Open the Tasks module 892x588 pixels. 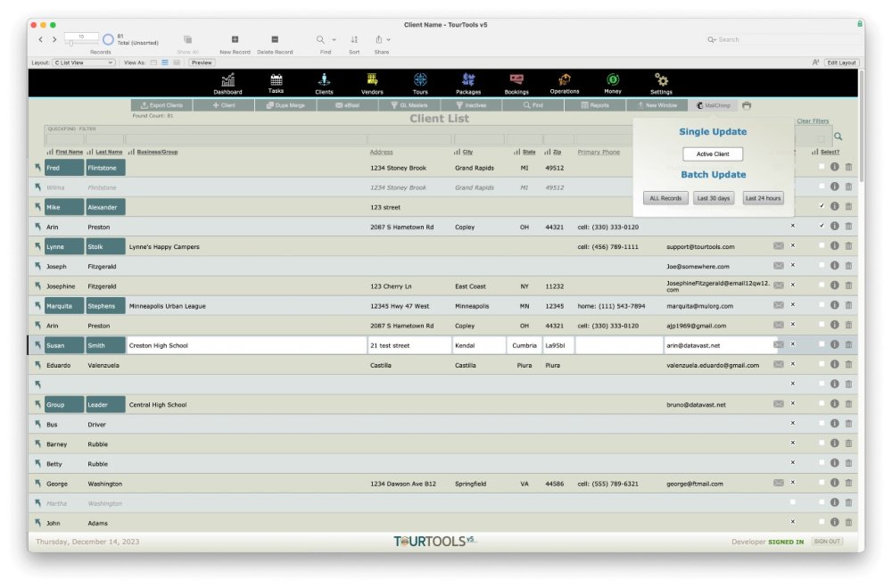(x=276, y=83)
